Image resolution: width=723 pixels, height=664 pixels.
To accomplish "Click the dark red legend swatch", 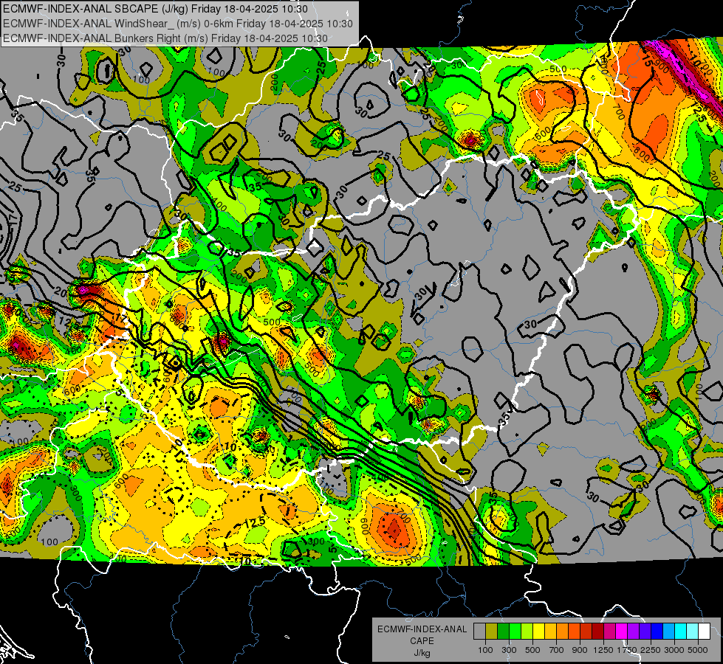I will click(597, 632).
